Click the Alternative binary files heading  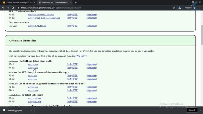coord(23,41)
